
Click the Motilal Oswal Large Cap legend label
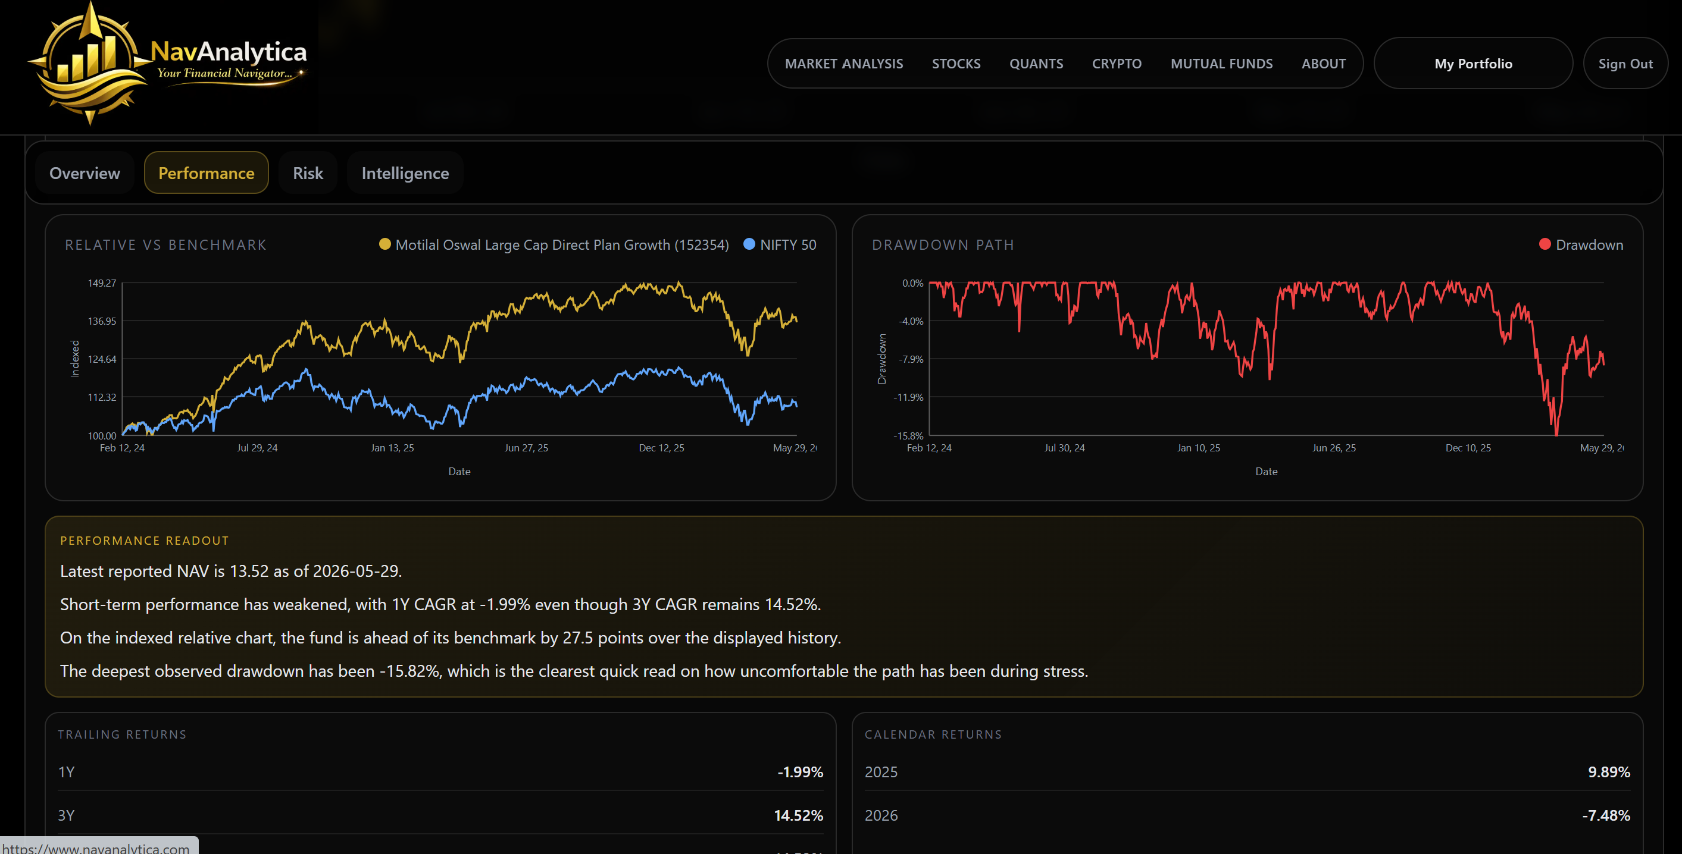(561, 244)
